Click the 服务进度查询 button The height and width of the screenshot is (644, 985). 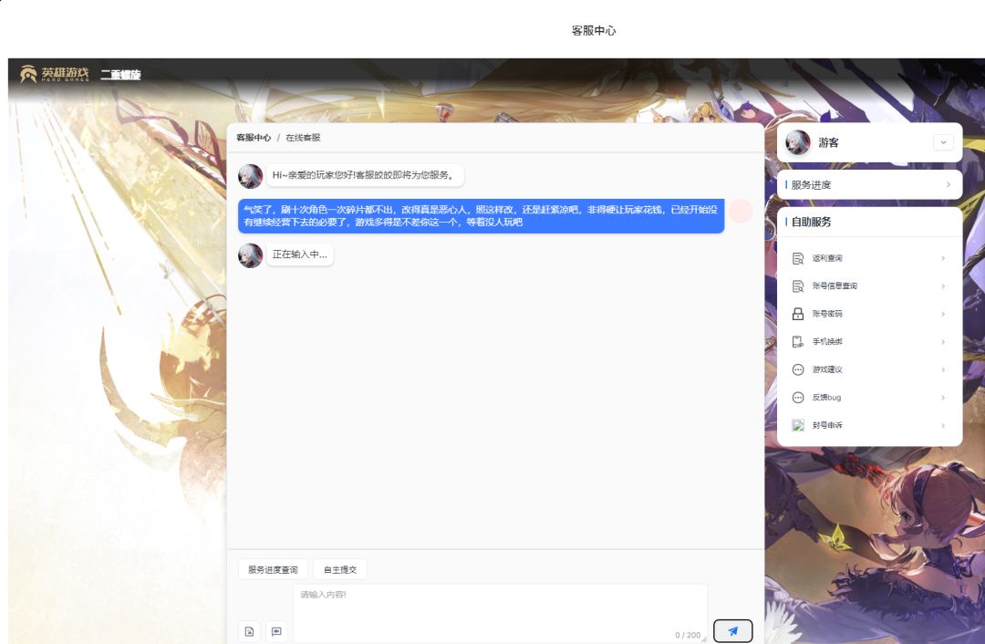[273, 570]
